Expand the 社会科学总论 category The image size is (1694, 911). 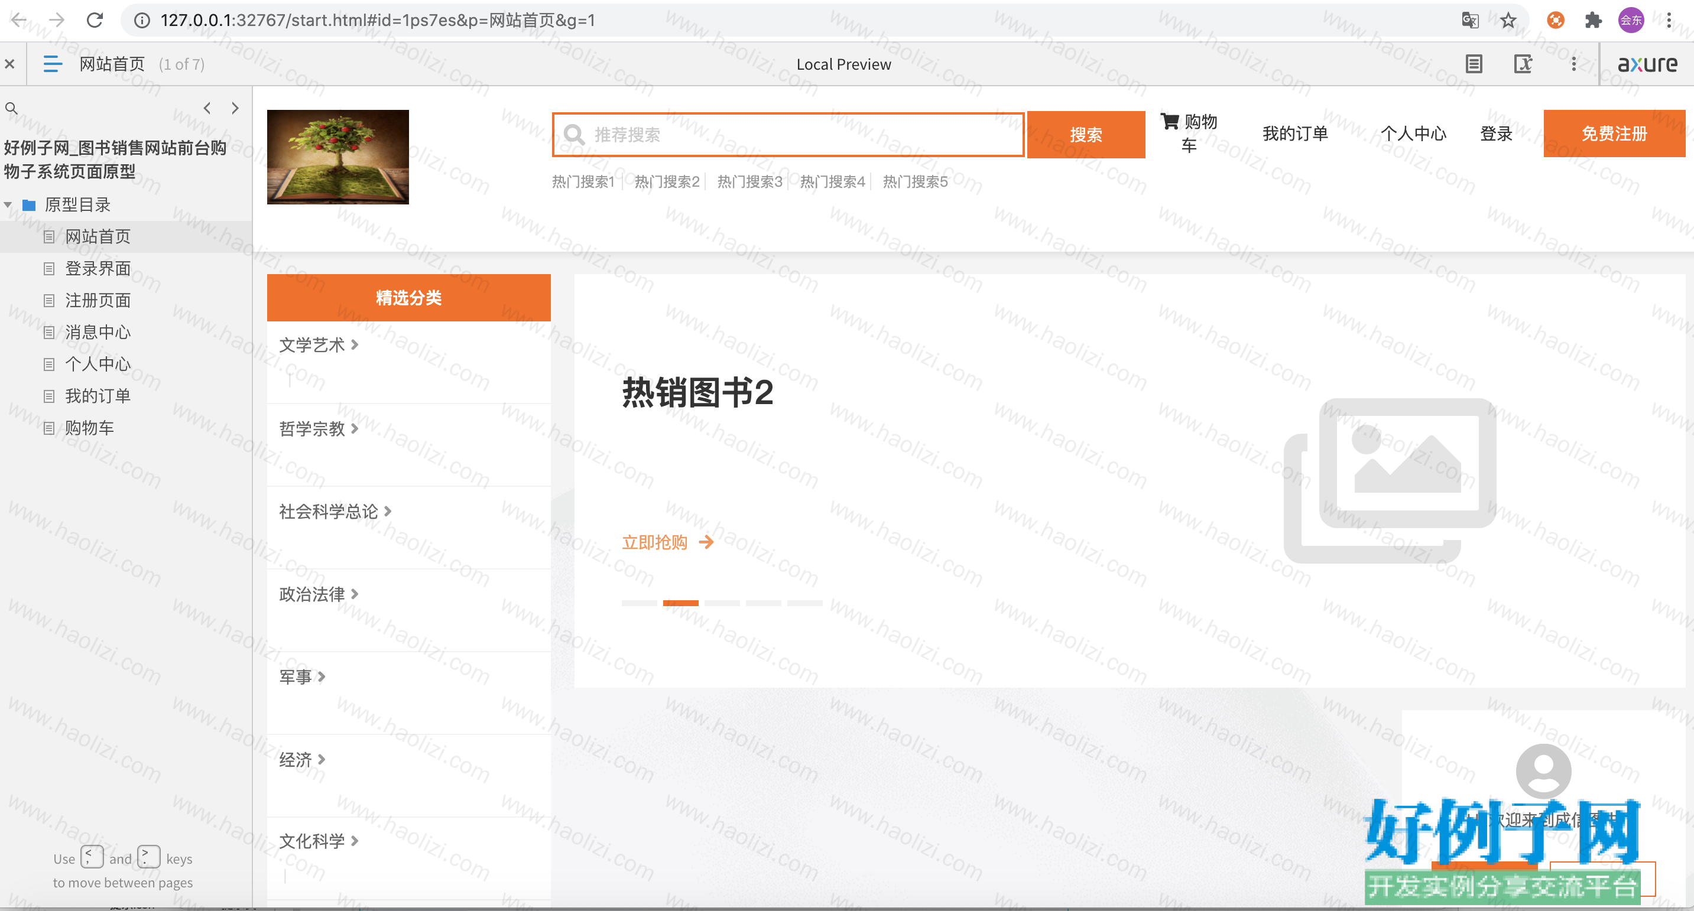335,512
